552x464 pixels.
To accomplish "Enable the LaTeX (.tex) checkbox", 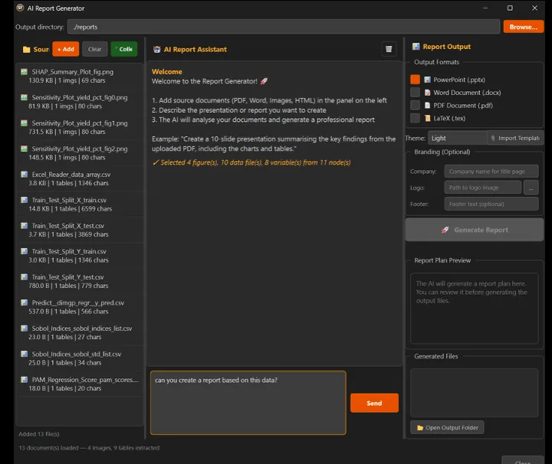I will (415, 118).
